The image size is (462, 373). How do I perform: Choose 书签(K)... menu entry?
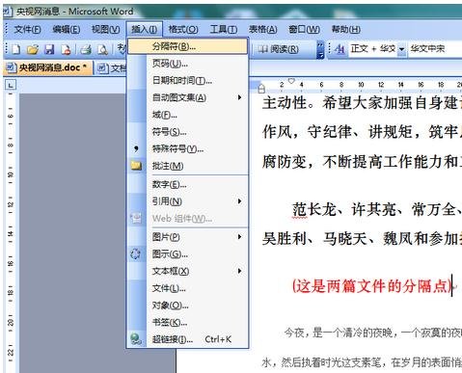click(x=188, y=322)
